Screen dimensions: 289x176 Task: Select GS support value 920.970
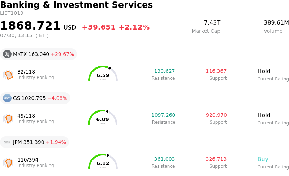click(216, 115)
